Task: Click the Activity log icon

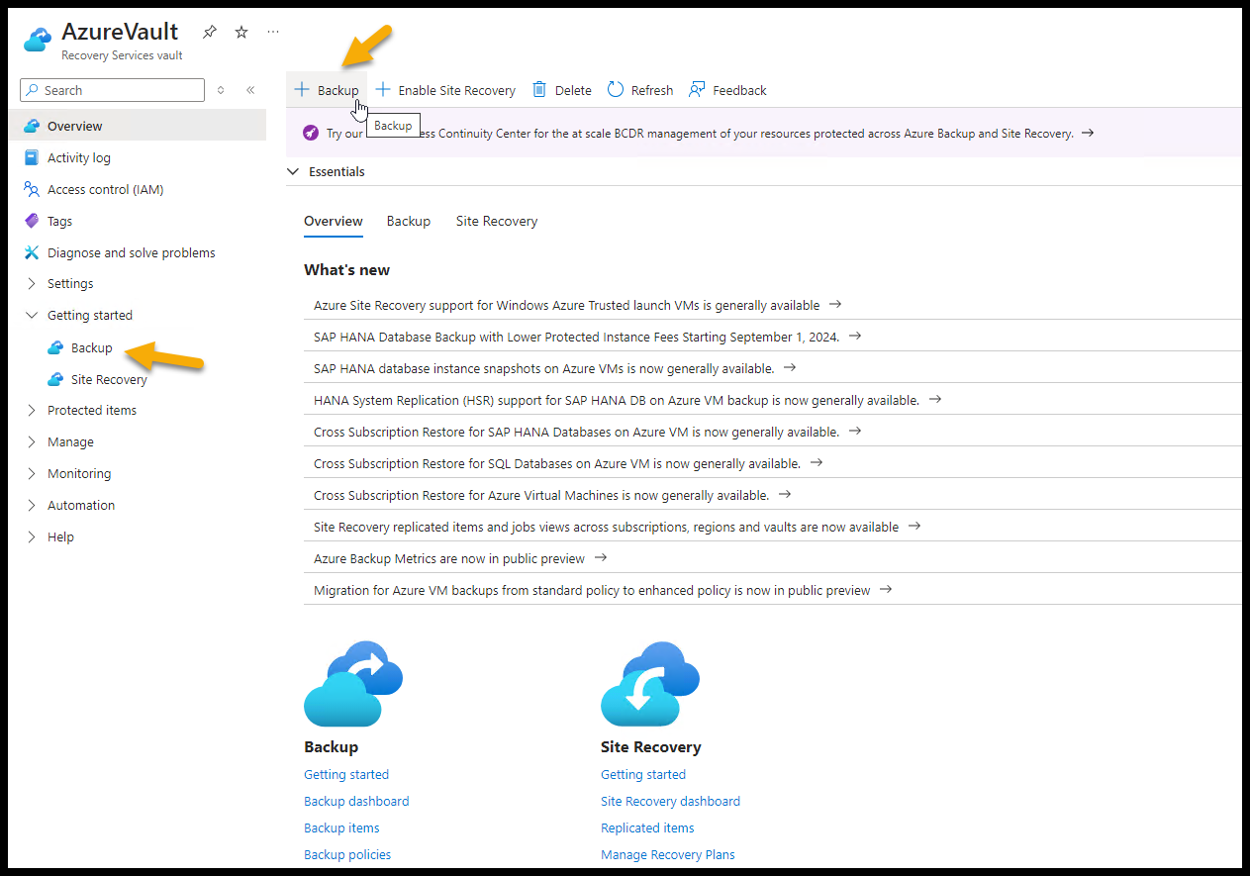Action: point(32,157)
